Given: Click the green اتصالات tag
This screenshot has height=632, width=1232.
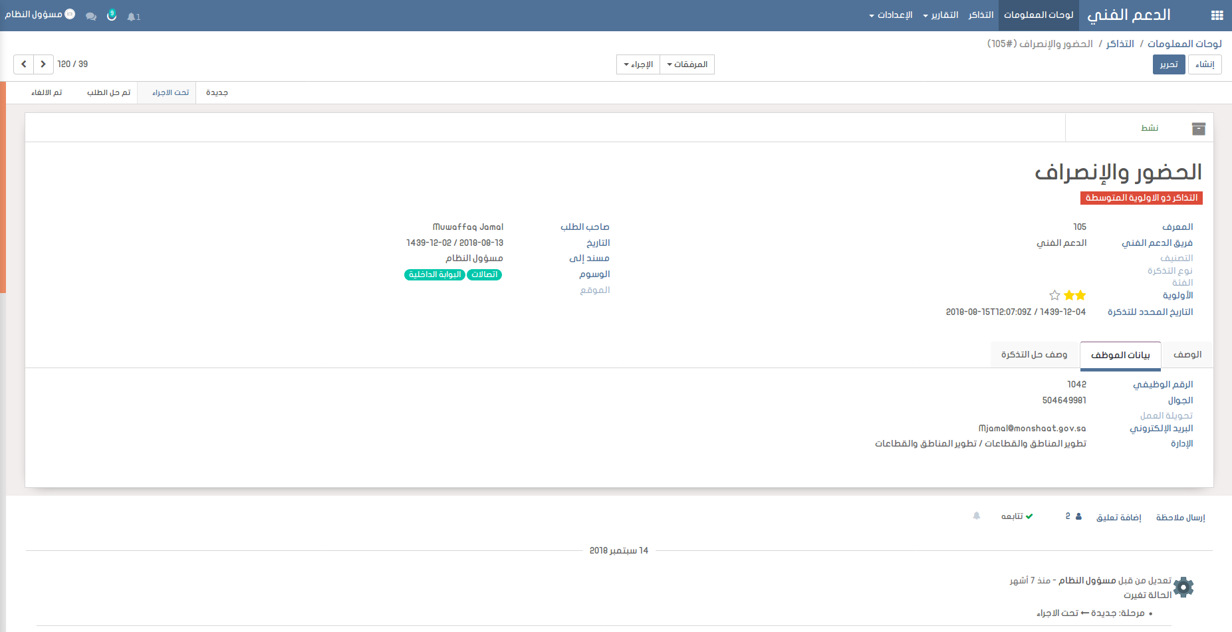Looking at the screenshot, I should [x=484, y=274].
